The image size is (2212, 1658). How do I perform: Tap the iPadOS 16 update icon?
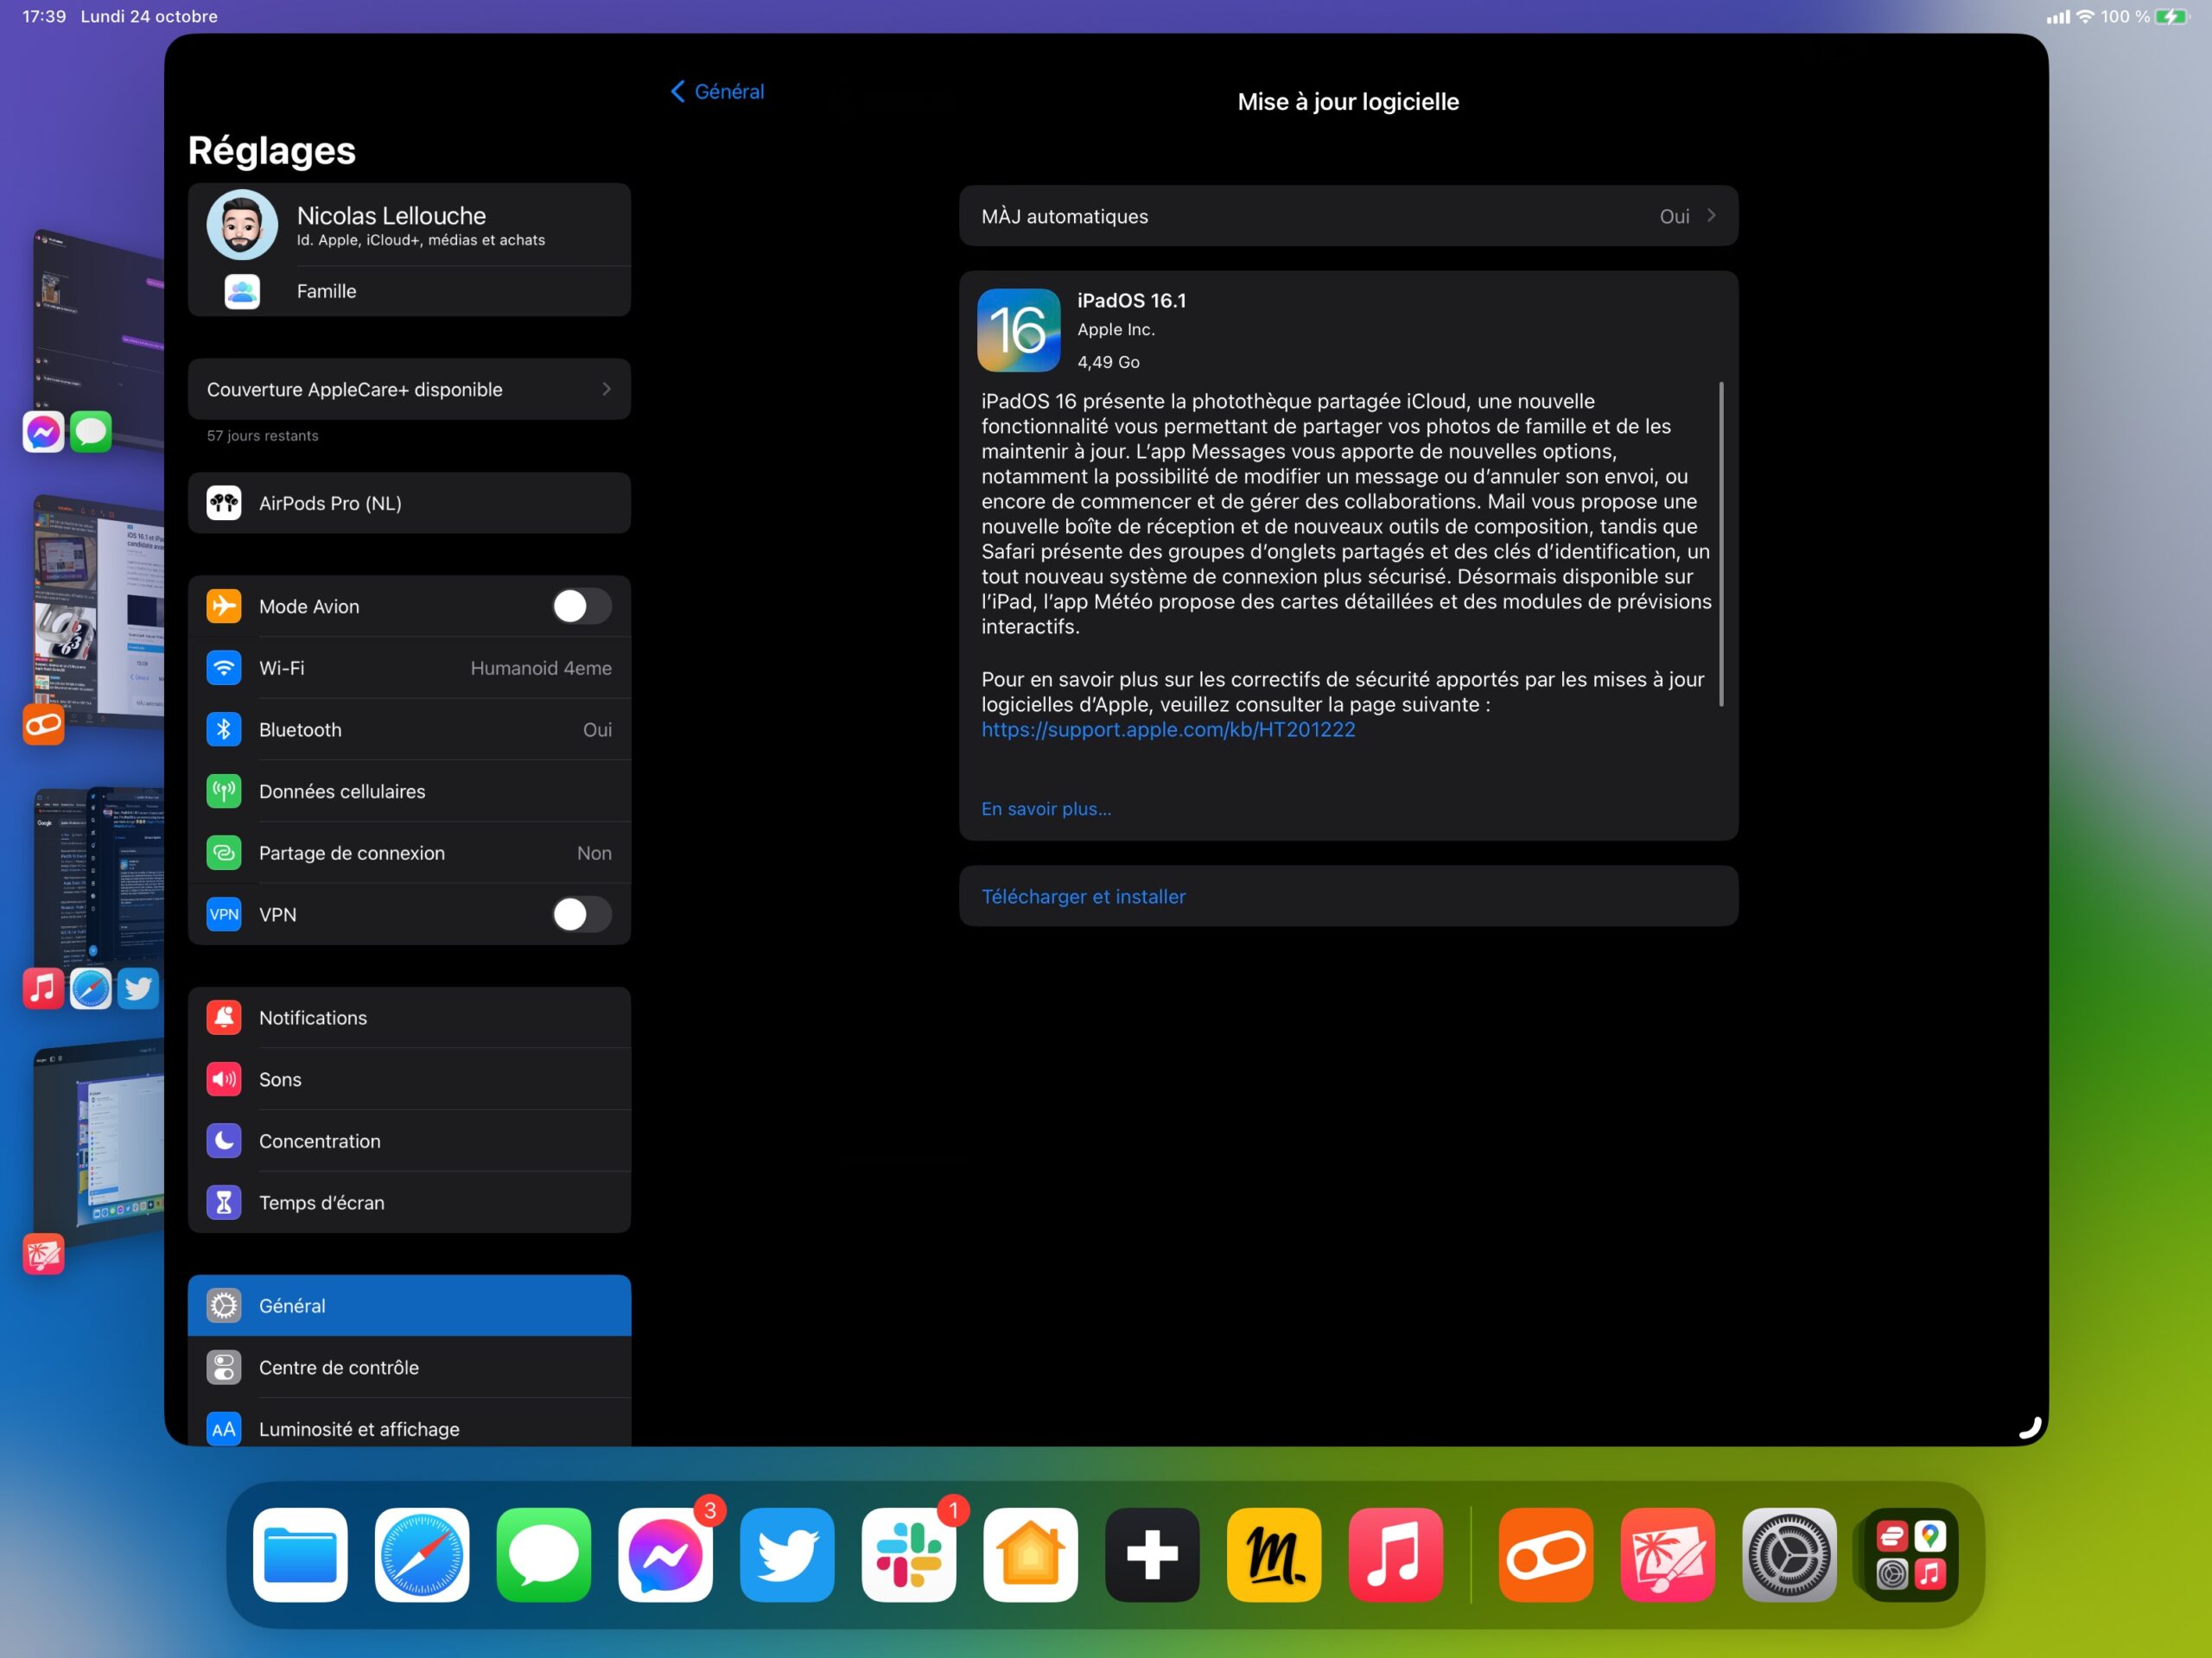click(1018, 330)
